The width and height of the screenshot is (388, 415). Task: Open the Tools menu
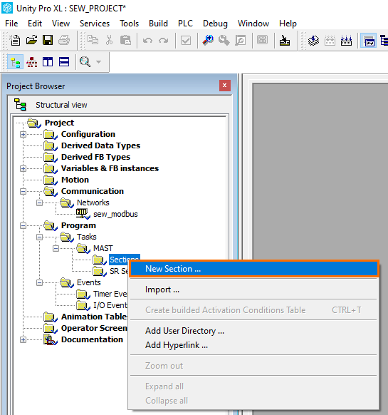point(129,24)
